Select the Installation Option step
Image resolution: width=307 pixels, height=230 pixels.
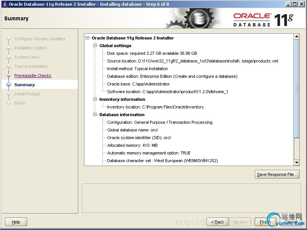[30, 48]
